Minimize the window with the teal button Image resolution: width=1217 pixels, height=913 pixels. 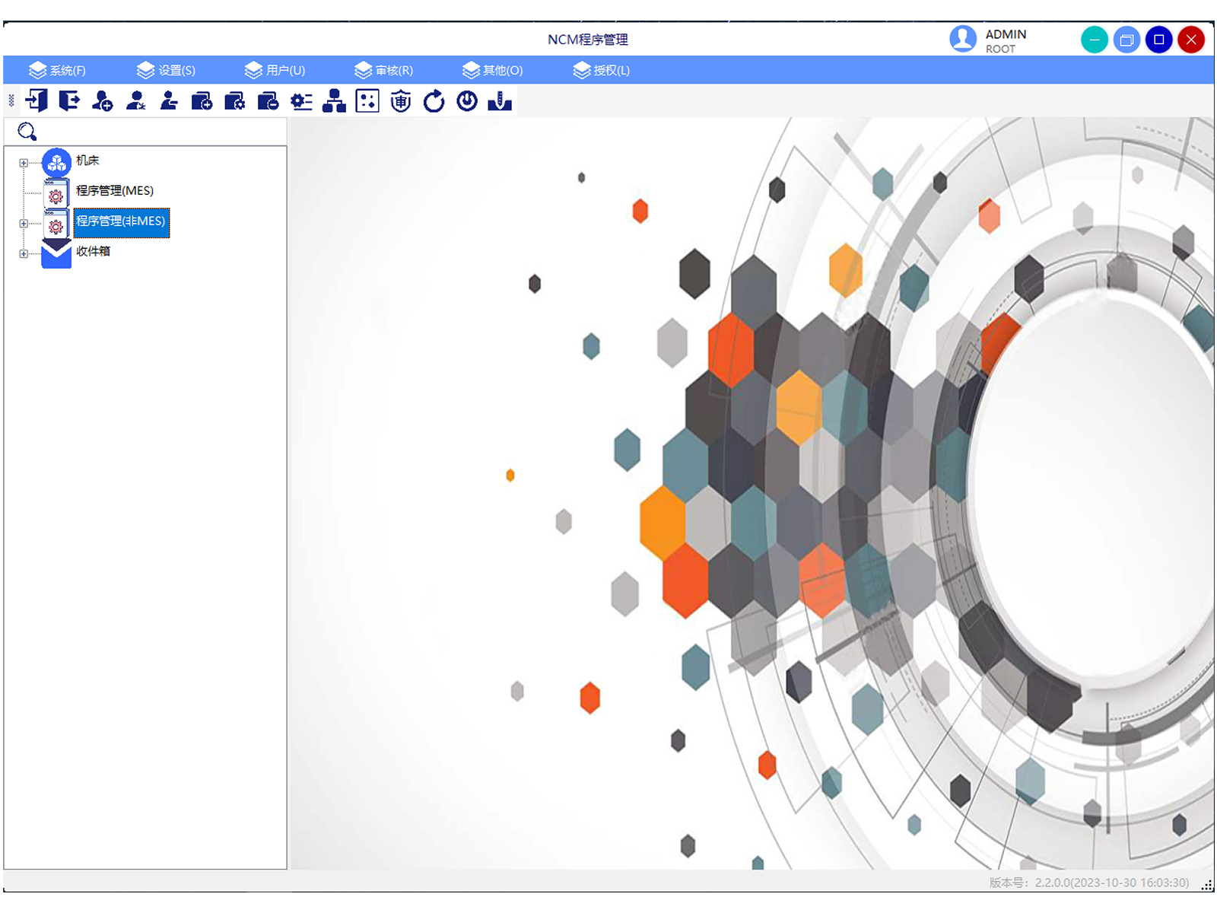(x=1094, y=40)
